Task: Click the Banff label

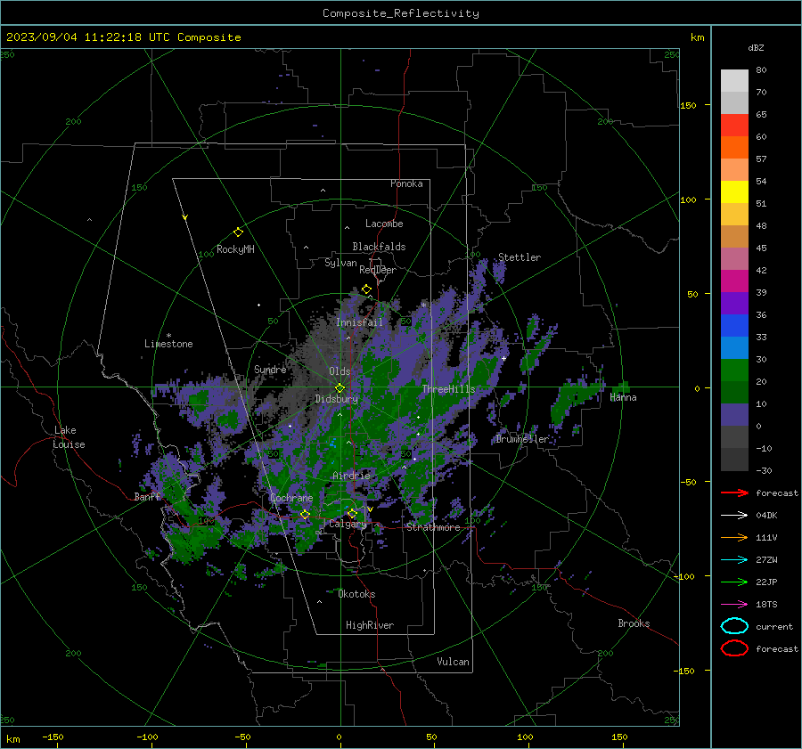Action: (x=147, y=496)
